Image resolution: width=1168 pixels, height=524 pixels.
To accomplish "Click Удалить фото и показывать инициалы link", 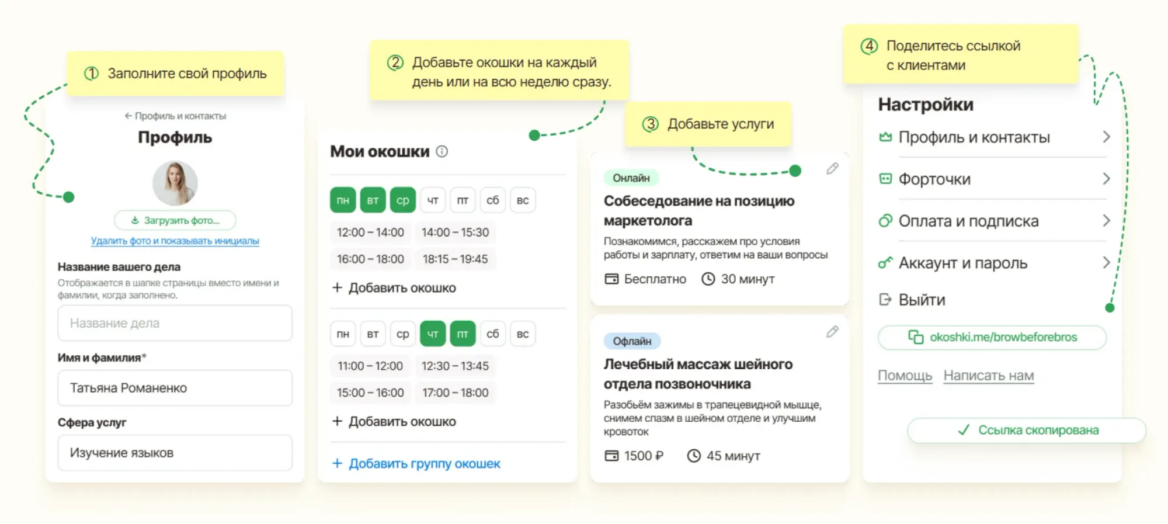I will click(x=175, y=241).
